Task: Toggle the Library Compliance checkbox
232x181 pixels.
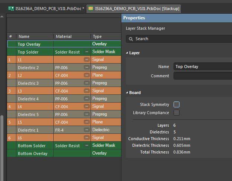Action: click(x=177, y=113)
